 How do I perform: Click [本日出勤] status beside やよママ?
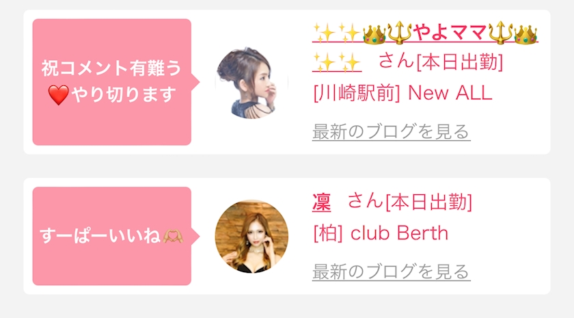(x=460, y=62)
